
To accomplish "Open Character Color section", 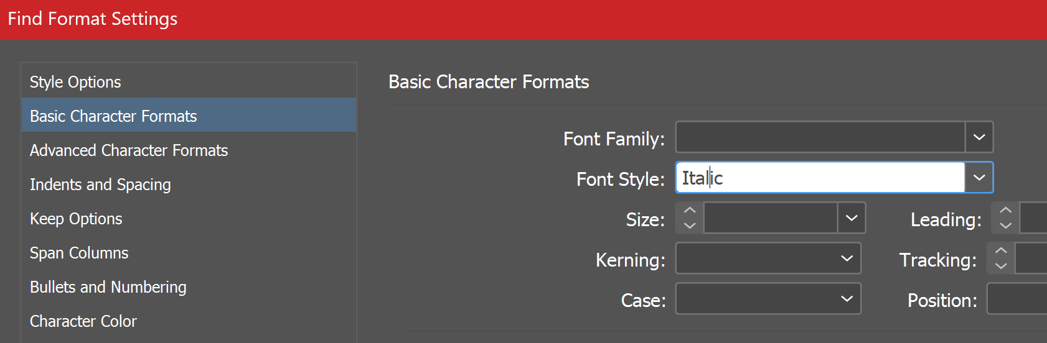I will pos(83,321).
